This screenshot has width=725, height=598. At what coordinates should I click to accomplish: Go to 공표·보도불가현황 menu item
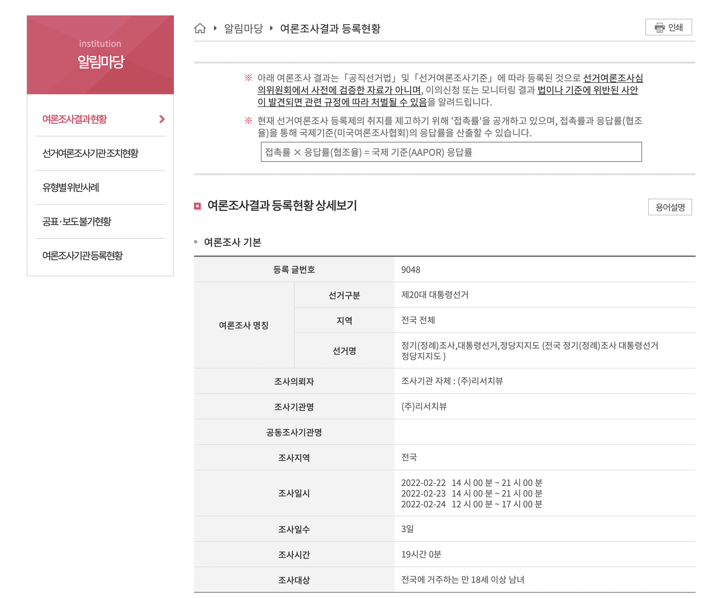[x=77, y=221]
